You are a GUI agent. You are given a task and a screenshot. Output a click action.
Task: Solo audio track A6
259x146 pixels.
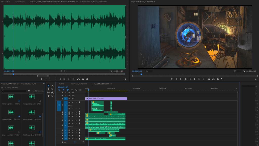(x=76, y=123)
